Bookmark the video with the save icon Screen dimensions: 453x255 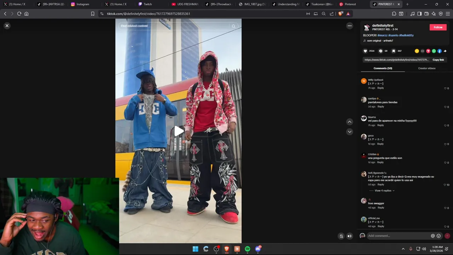(393, 51)
